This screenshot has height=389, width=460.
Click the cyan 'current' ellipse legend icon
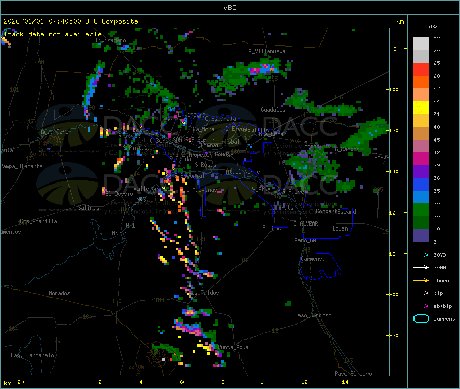pyautogui.click(x=421, y=318)
